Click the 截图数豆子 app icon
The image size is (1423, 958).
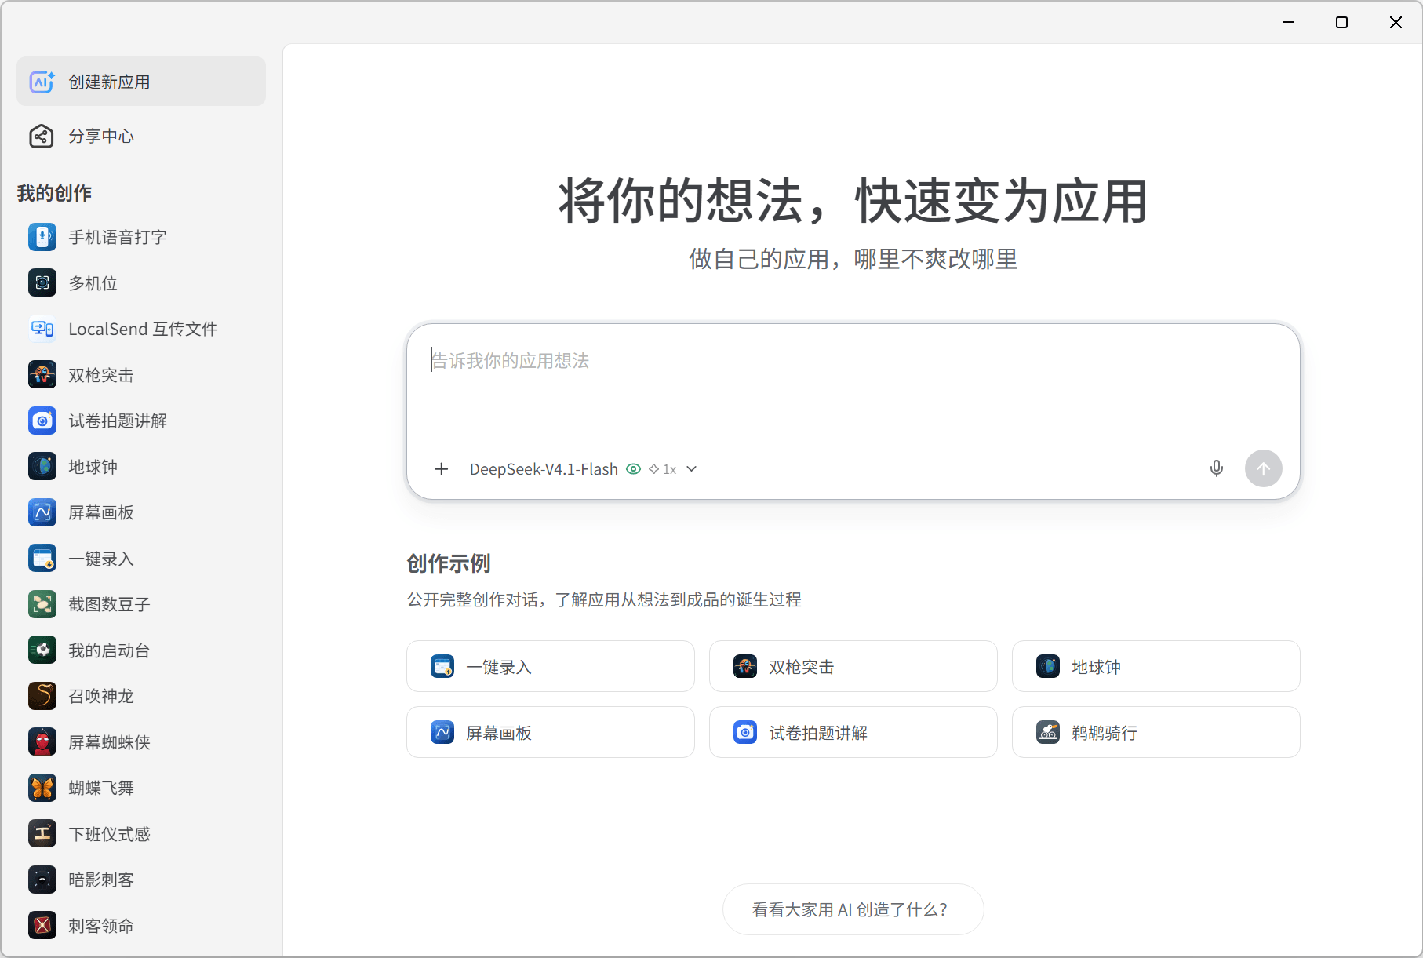click(42, 604)
